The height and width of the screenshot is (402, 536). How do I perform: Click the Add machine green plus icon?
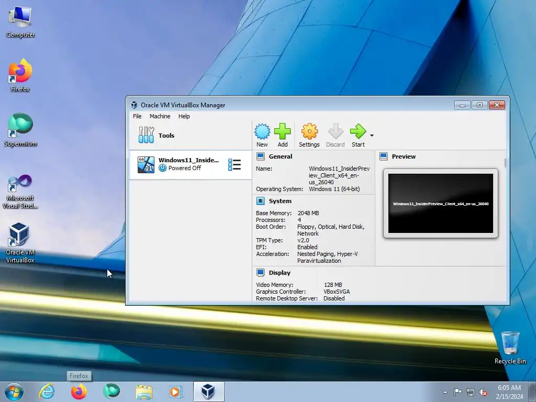pos(282,131)
